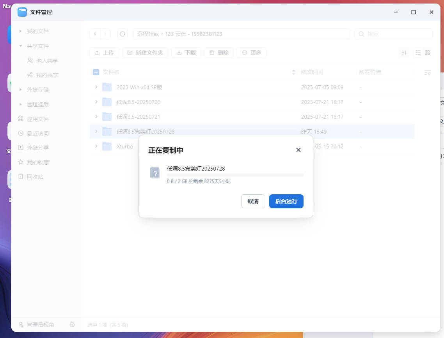This screenshot has height=338, width=444.
Task: Open 我的共享 in sidebar
Action: point(47,75)
